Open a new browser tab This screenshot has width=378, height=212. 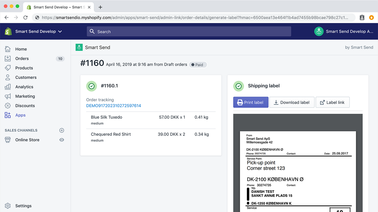100,7
